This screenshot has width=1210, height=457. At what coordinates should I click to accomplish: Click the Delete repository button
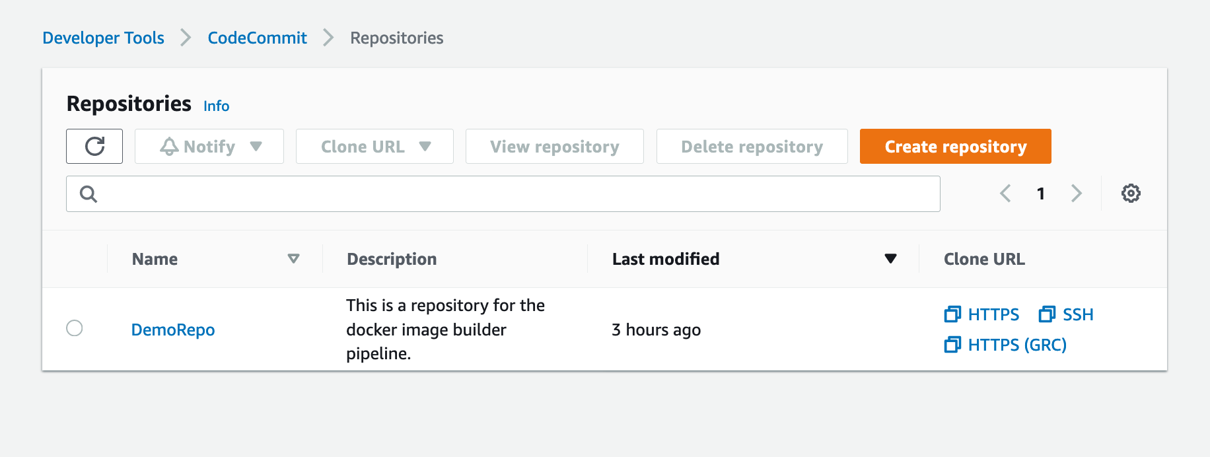[752, 146]
